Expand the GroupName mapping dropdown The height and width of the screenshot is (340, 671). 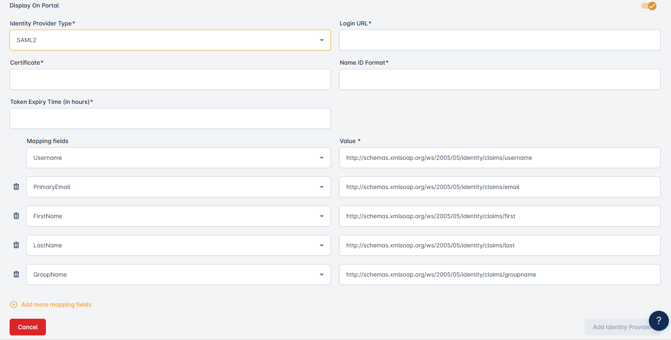pos(179,275)
